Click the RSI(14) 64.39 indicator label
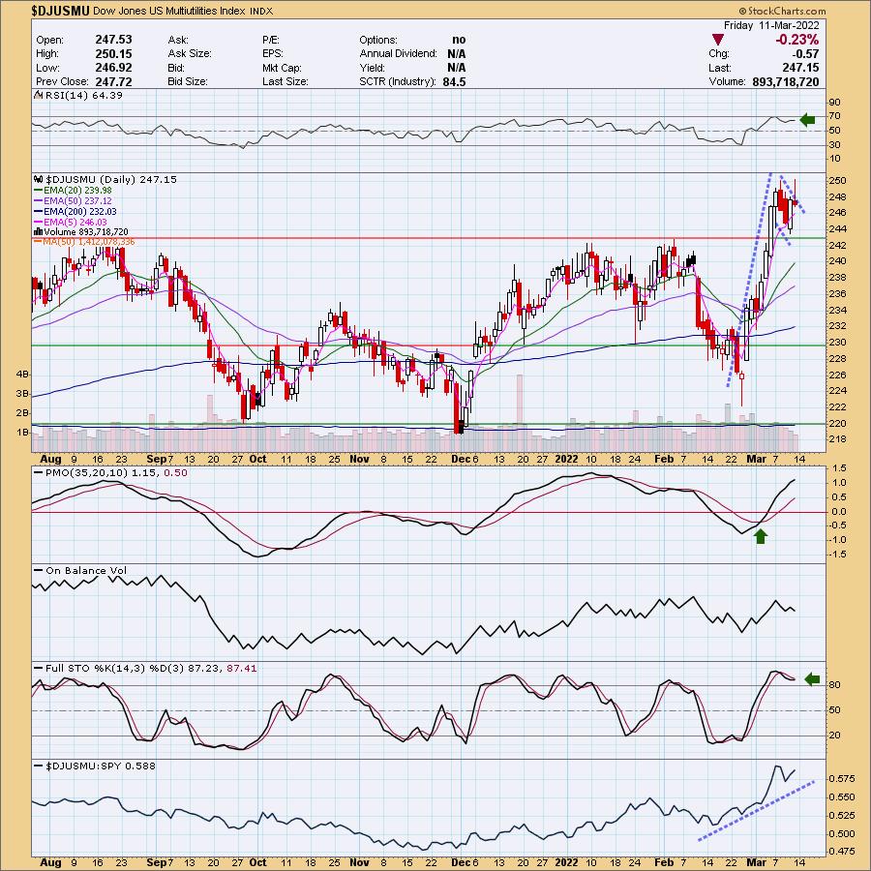871x871 pixels. (84, 95)
